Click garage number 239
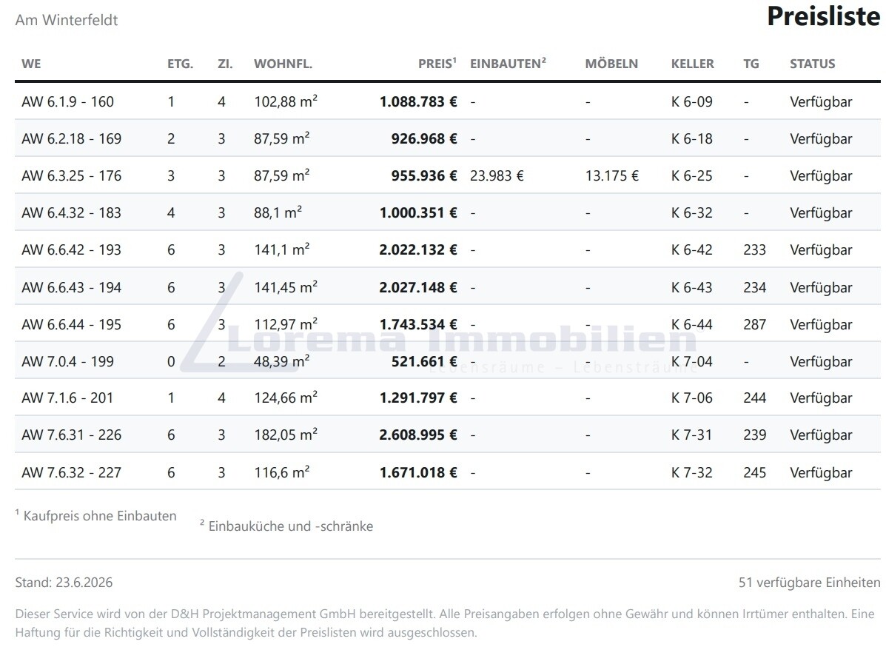 [x=754, y=435]
